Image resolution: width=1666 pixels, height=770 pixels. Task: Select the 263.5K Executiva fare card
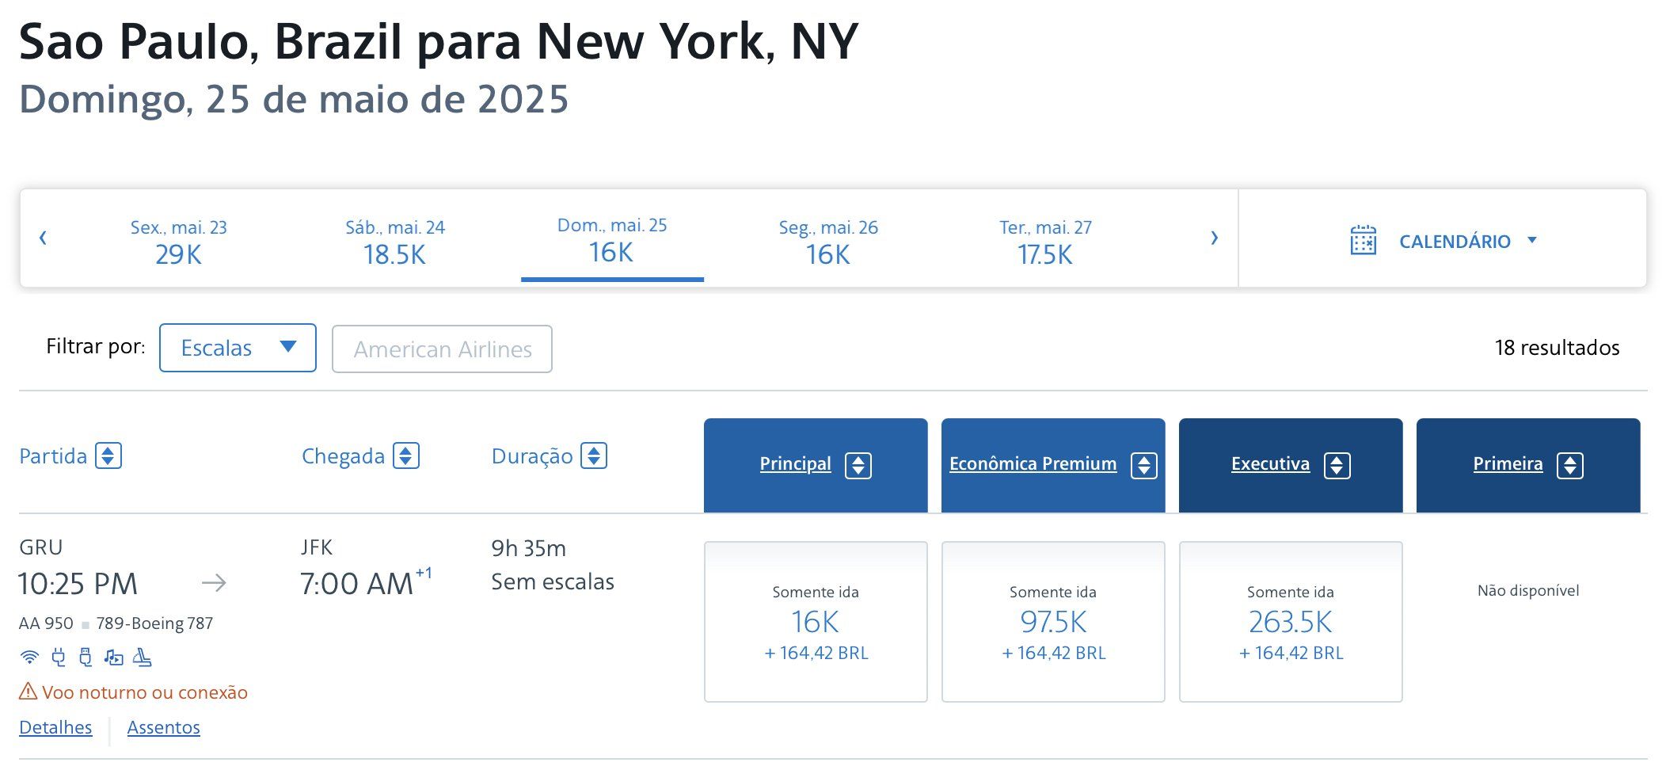(1291, 622)
